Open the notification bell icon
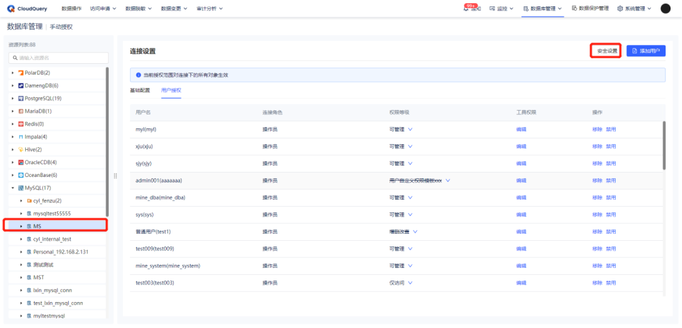The image size is (682, 328). (466, 9)
